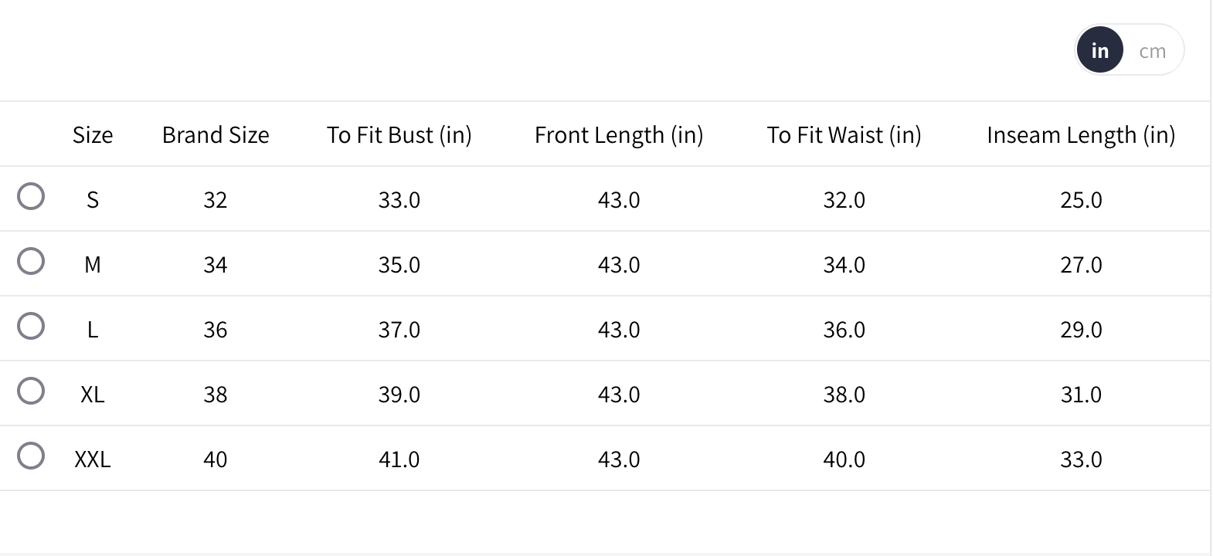The image size is (1213, 556).
Task: Click the Brand Size column header
Action: (216, 135)
